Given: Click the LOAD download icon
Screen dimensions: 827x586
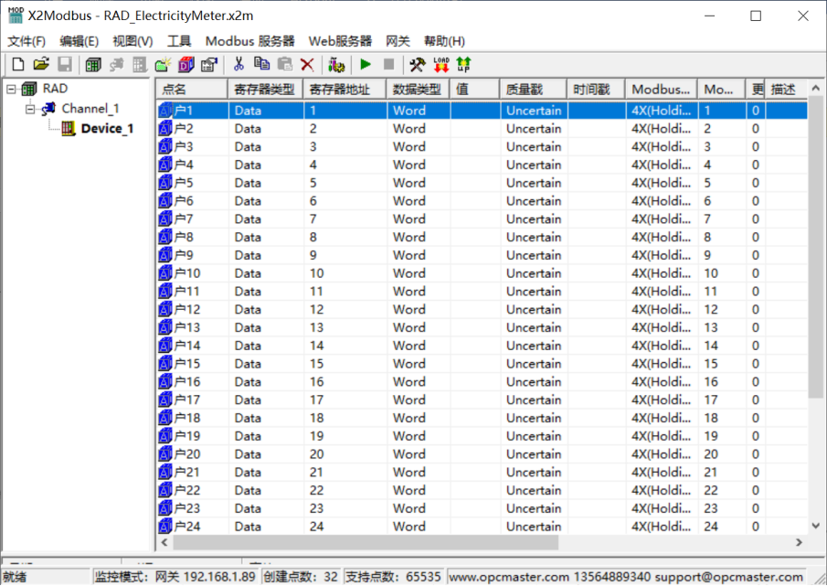Looking at the screenshot, I should click(441, 65).
